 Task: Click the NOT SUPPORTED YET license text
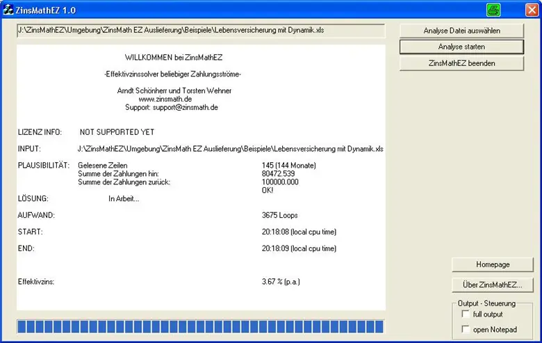point(117,132)
